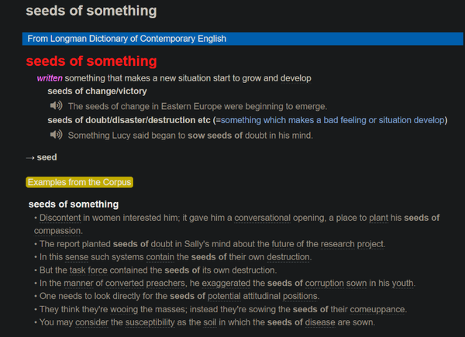Click the red "seeds of something" headword
Viewport: 465px width, 337px height.
tap(91, 61)
